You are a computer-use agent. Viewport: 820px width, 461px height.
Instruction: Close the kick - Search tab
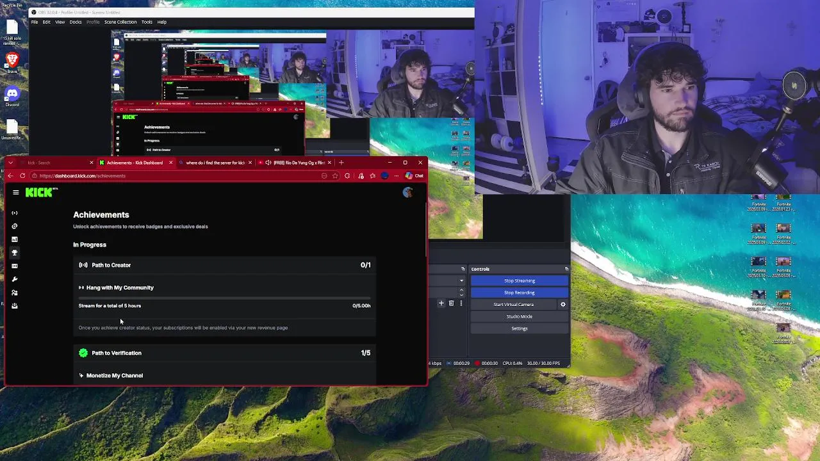tap(91, 163)
